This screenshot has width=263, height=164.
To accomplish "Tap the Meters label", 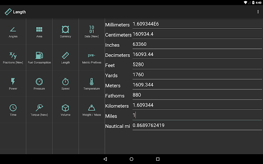I will (113, 86).
